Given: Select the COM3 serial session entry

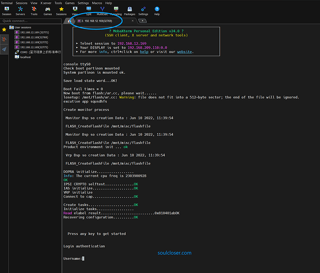Looking at the screenshot, I should (38, 52).
